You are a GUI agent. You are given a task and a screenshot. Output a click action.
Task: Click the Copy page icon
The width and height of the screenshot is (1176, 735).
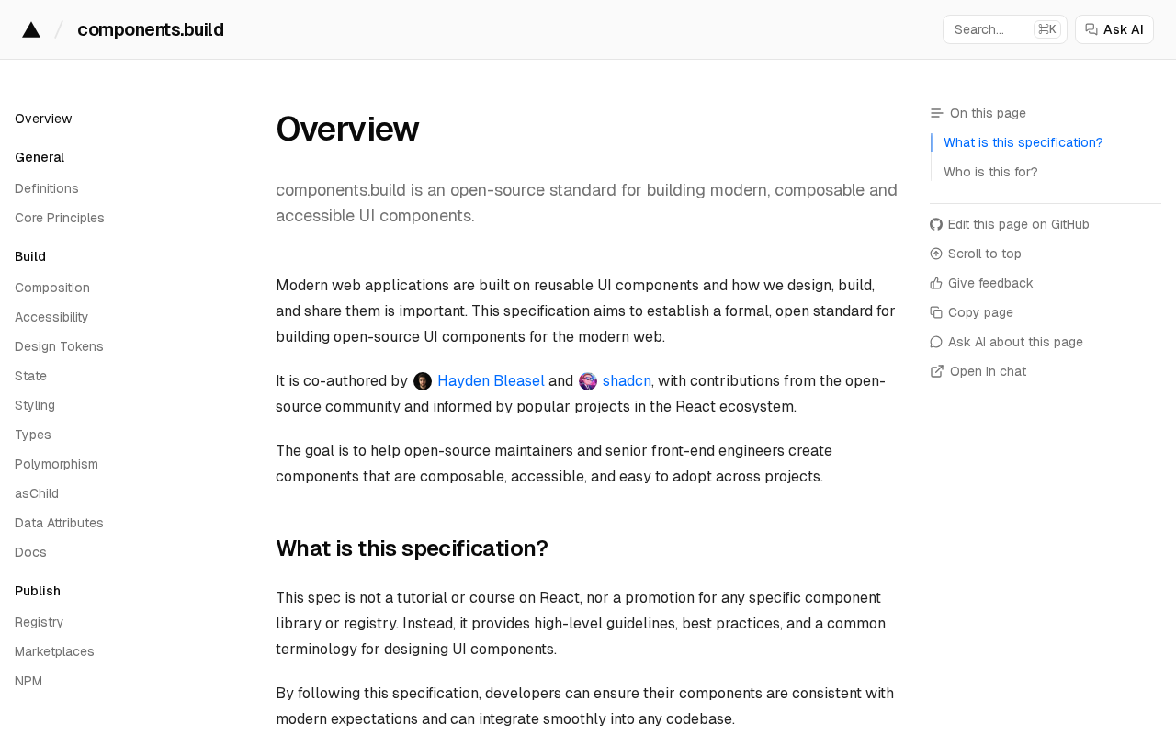pyautogui.click(x=936, y=312)
